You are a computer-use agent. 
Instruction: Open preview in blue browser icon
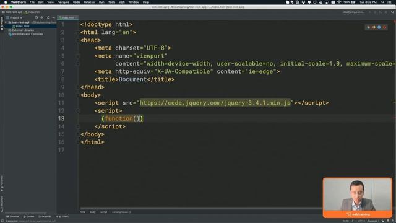[x=379, y=27]
